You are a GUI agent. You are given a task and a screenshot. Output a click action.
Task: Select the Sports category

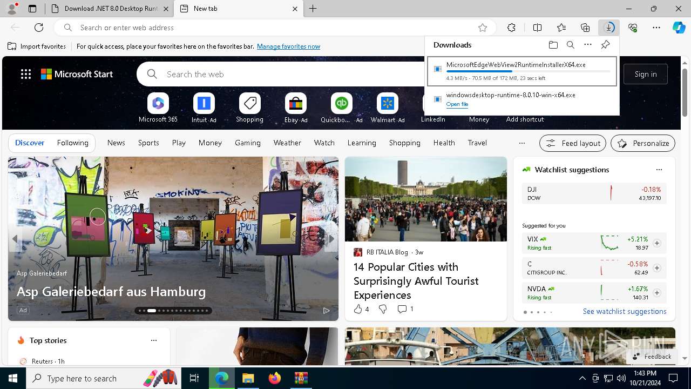click(x=148, y=143)
